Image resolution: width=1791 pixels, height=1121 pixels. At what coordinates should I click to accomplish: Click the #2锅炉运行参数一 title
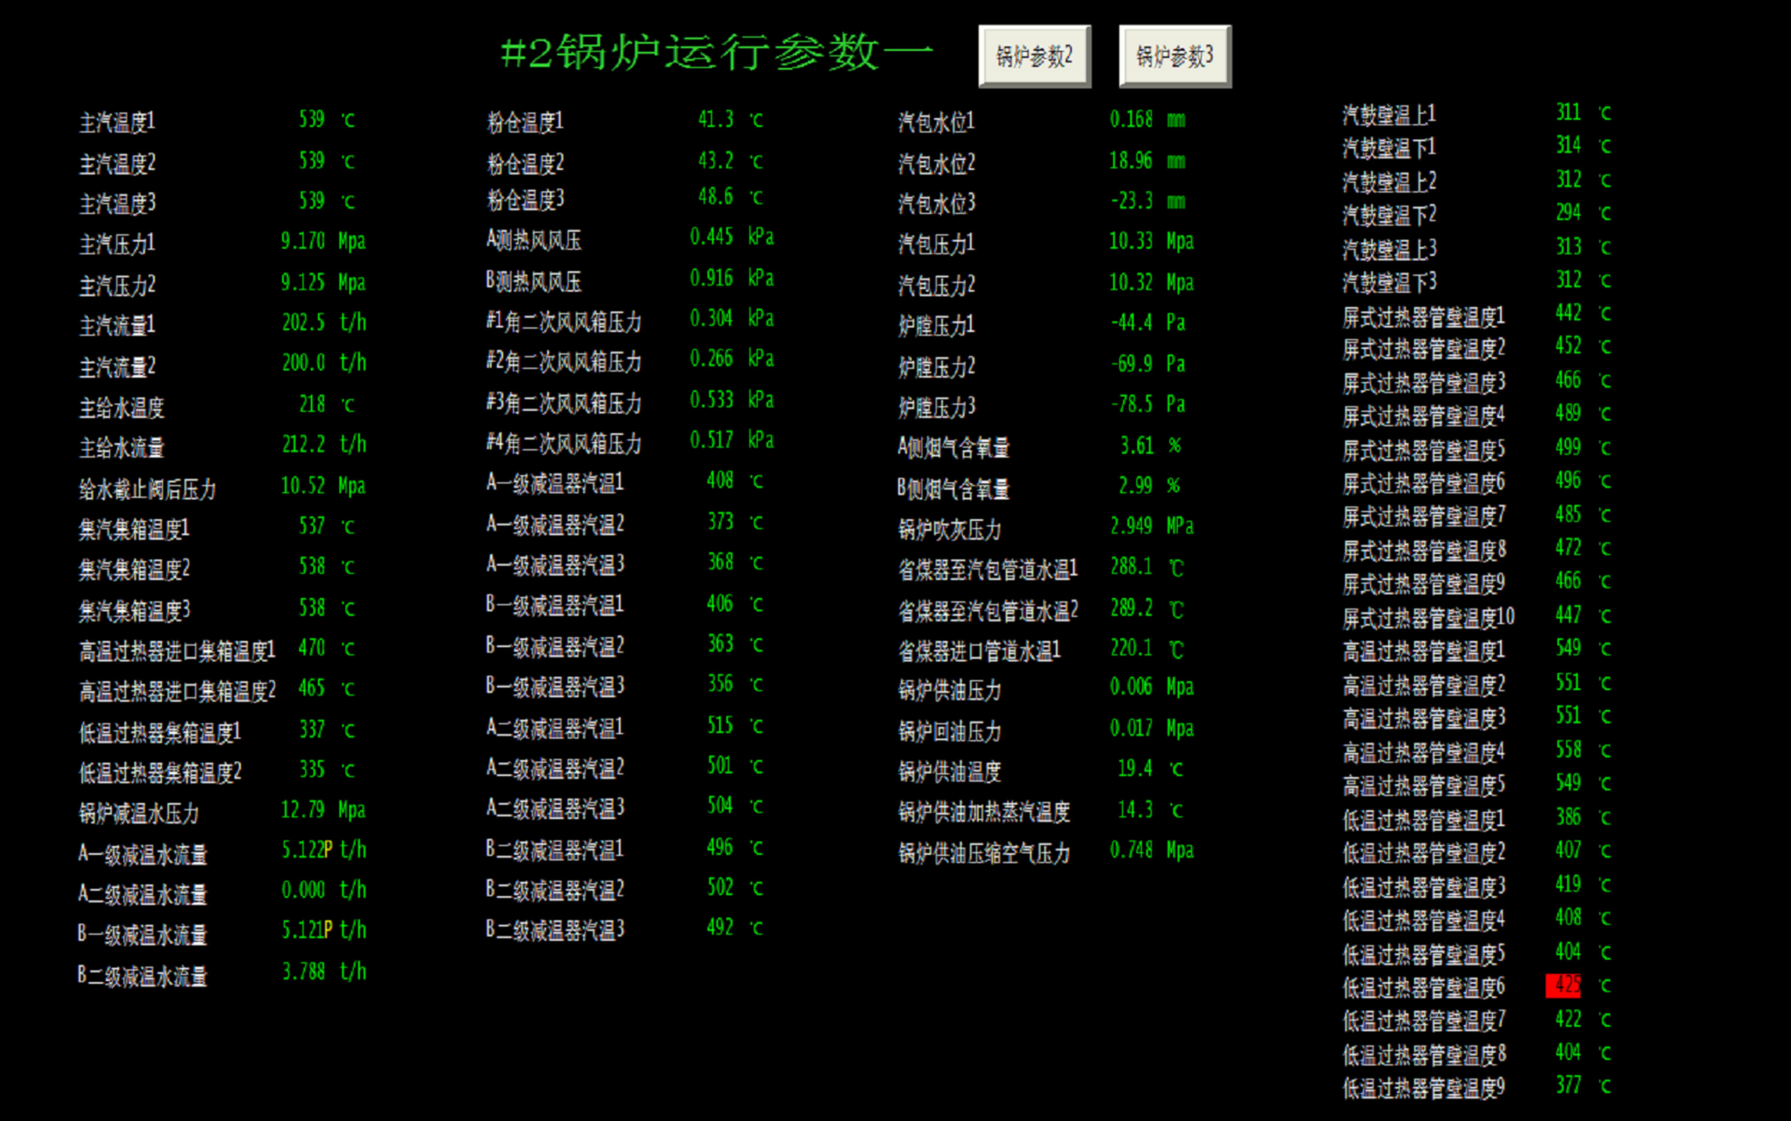[x=715, y=53]
